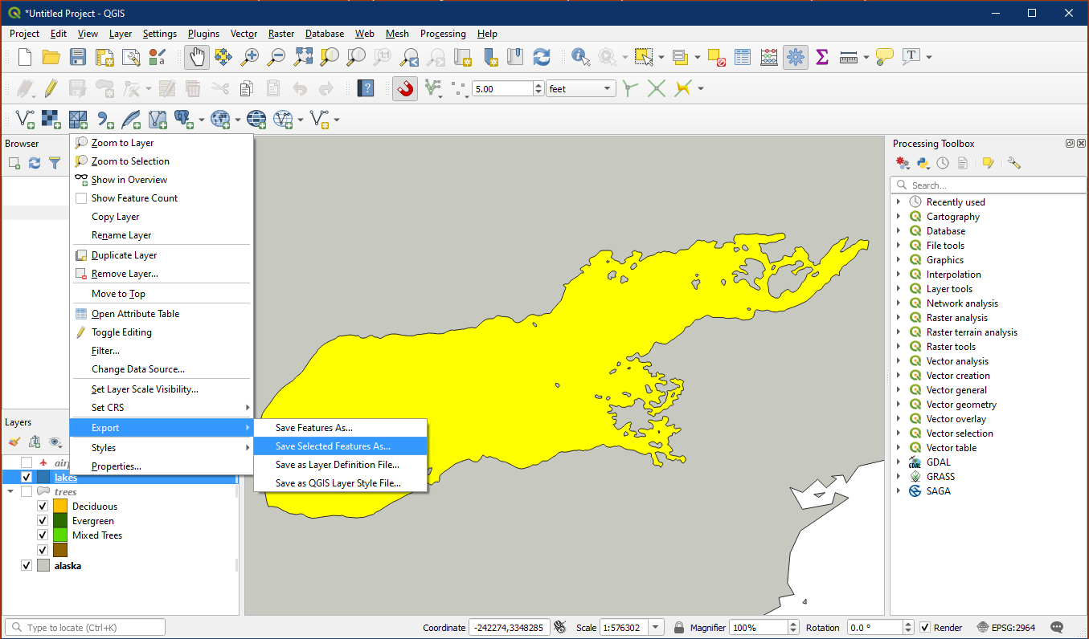Click the Identify Features tool
The image size is (1089, 639).
pos(579,57)
